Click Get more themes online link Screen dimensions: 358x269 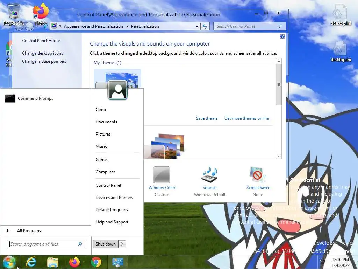(246, 118)
